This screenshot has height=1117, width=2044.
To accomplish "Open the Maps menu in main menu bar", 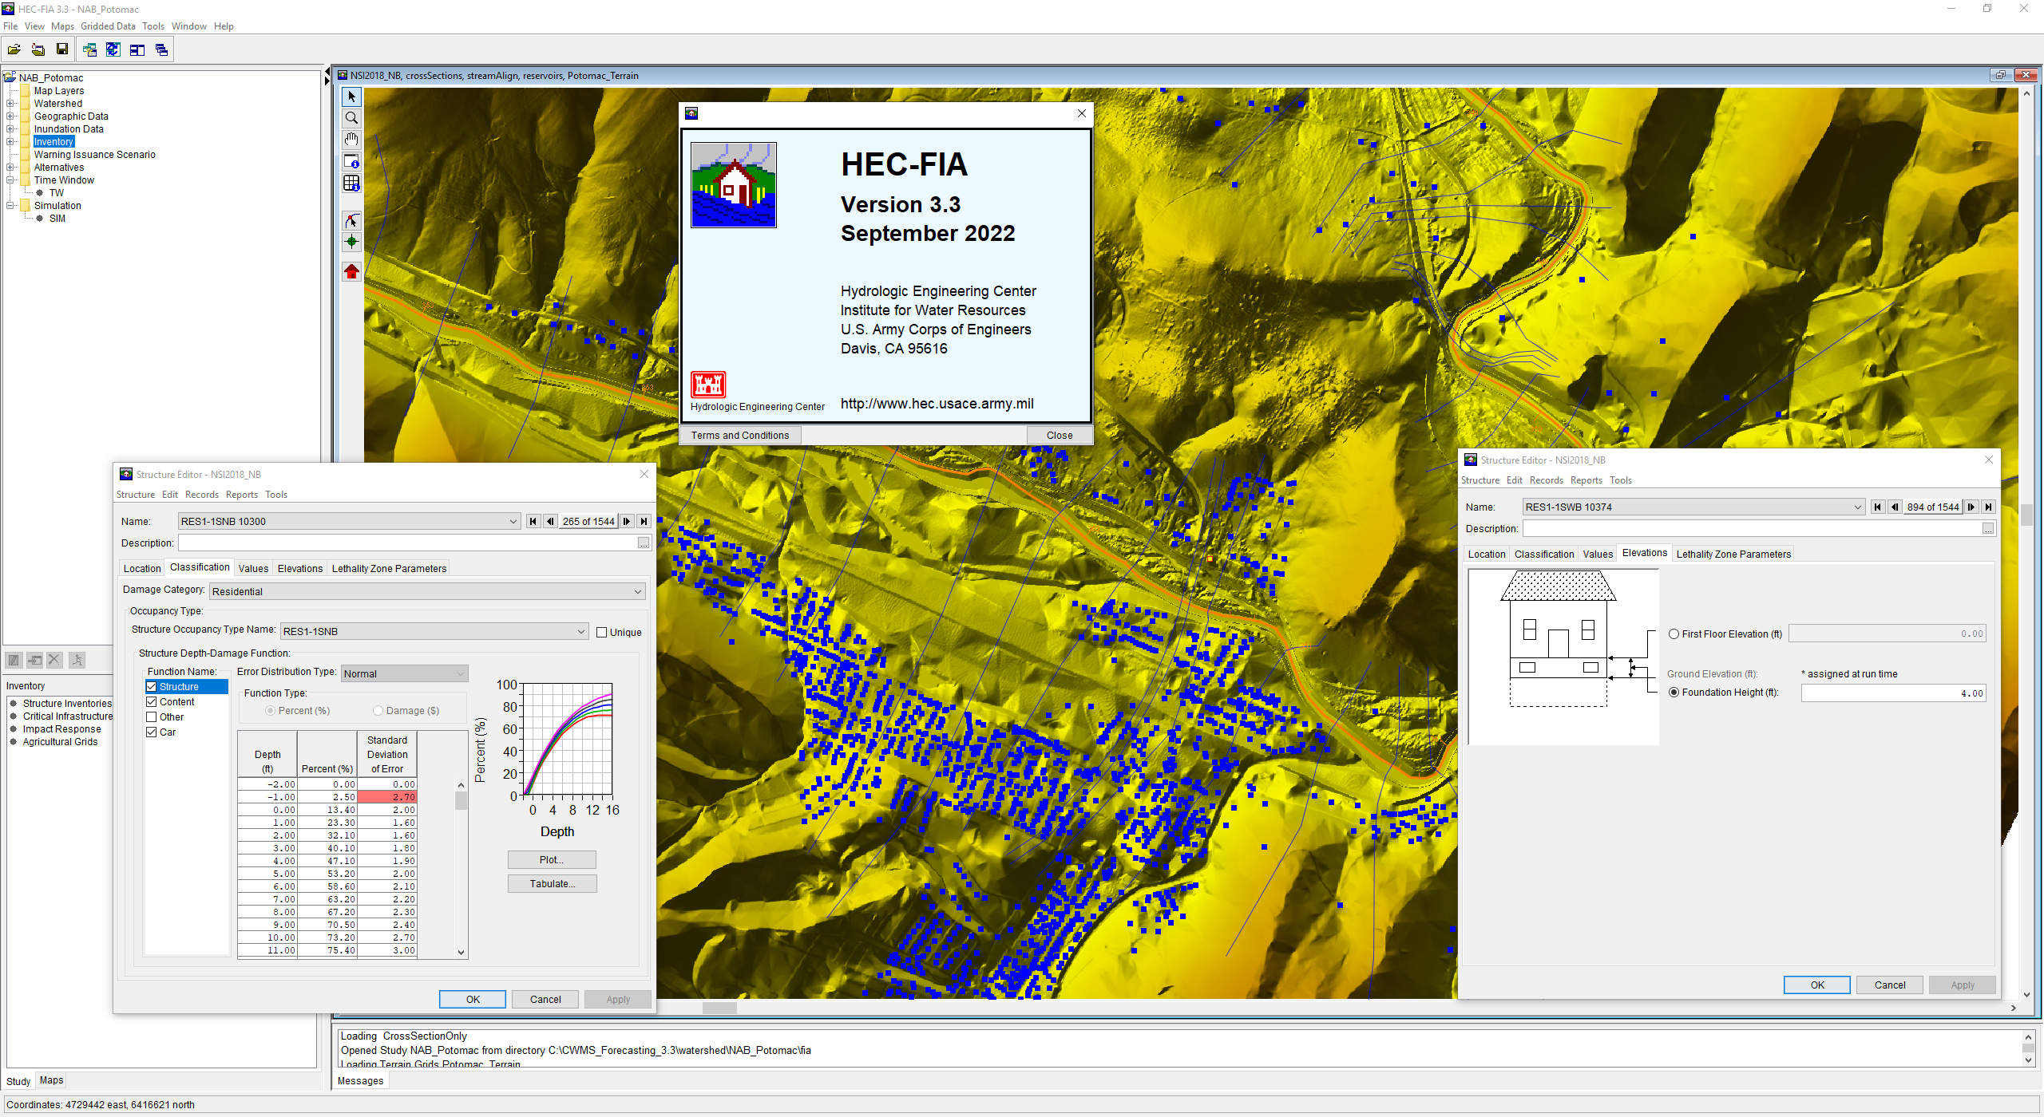I will (x=62, y=26).
